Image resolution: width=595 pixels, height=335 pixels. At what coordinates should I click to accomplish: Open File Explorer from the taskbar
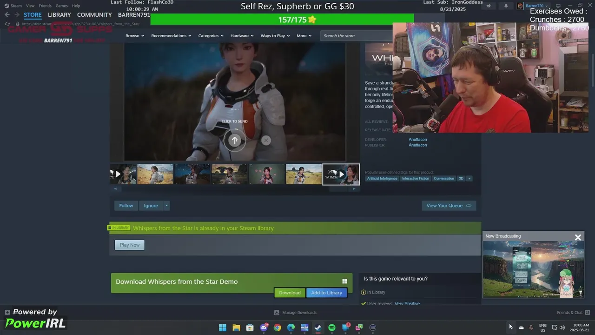[x=236, y=328]
